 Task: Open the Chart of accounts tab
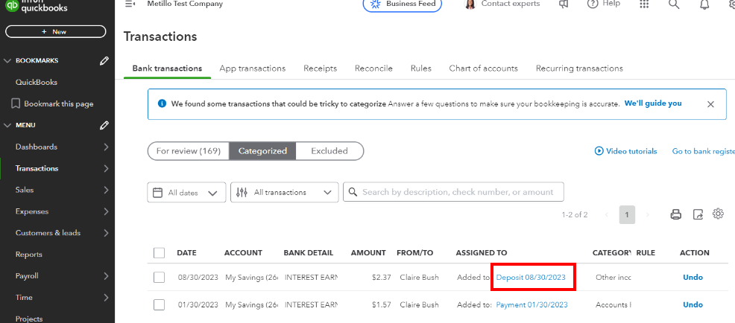pyautogui.click(x=483, y=68)
